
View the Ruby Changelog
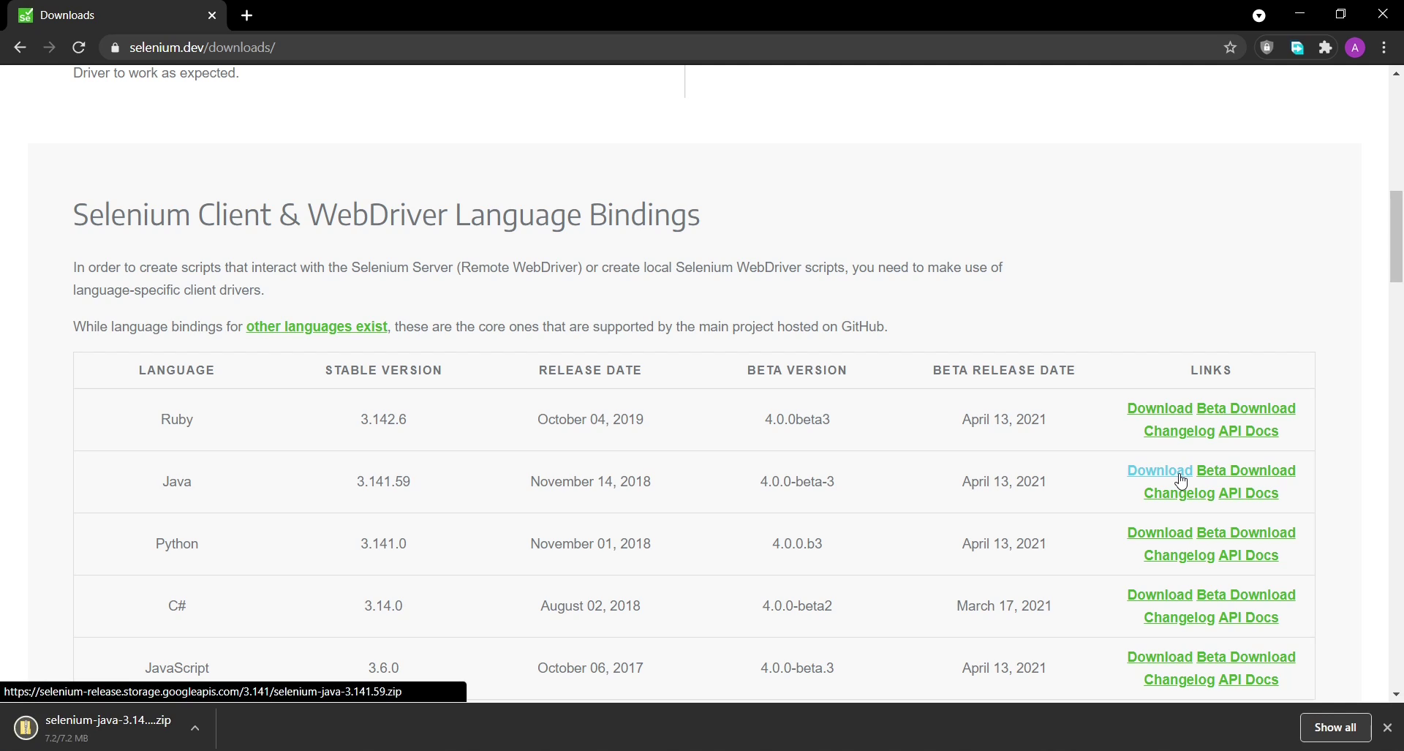pos(1179,431)
